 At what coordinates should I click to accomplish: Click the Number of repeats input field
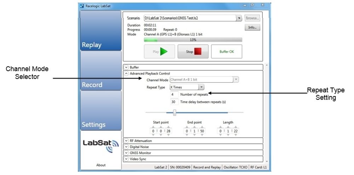pyautogui.click(x=174, y=95)
